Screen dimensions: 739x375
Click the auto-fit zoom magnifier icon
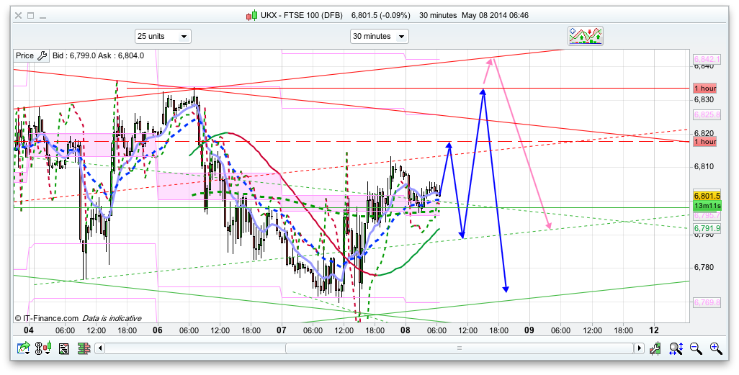click(676, 349)
